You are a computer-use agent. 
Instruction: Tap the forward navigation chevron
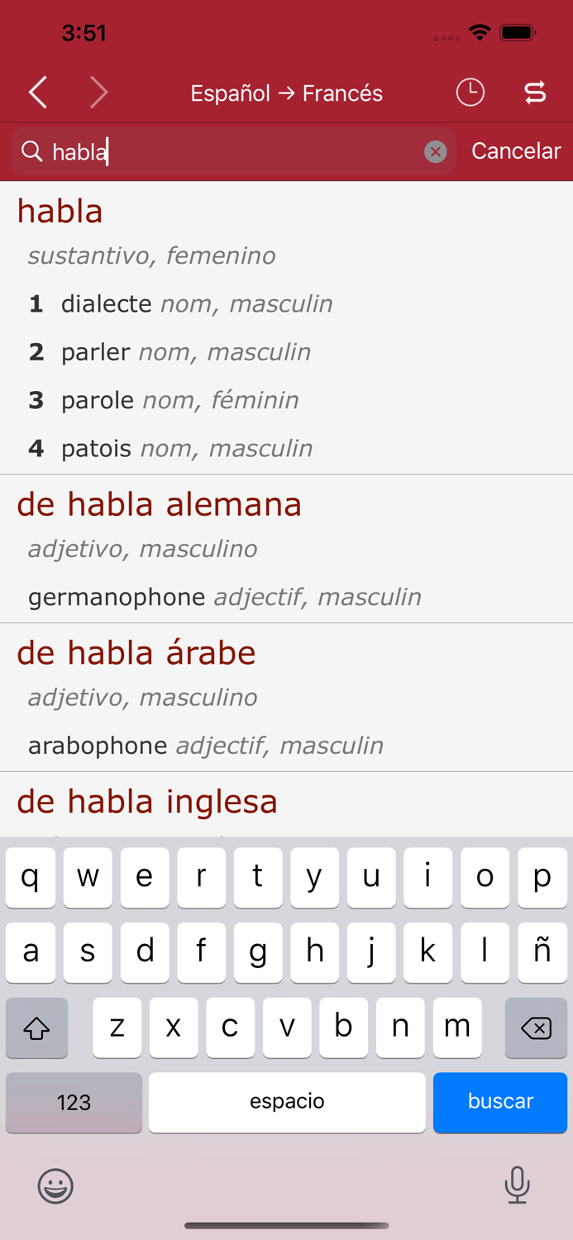(98, 93)
